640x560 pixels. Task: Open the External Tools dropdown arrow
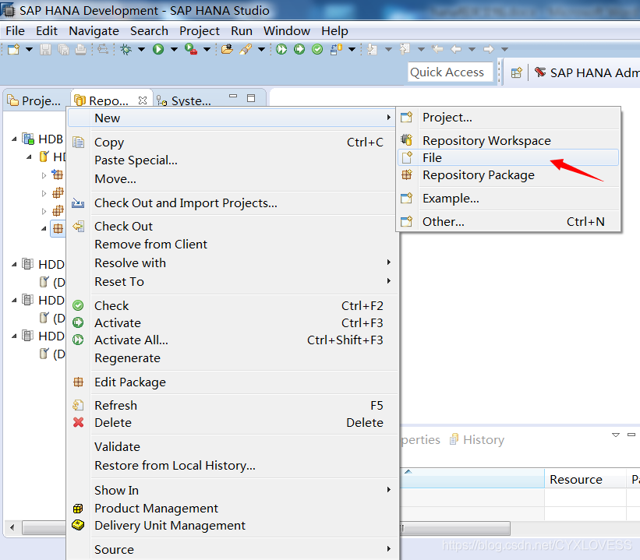tap(207, 49)
